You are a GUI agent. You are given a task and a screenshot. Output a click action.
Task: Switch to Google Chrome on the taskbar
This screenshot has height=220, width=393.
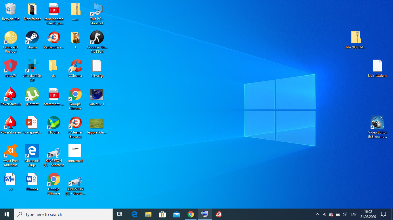pyautogui.click(x=191, y=214)
